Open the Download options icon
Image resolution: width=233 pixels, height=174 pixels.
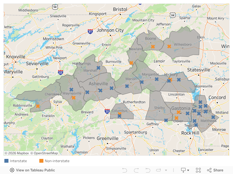pyautogui.click(x=183, y=170)
